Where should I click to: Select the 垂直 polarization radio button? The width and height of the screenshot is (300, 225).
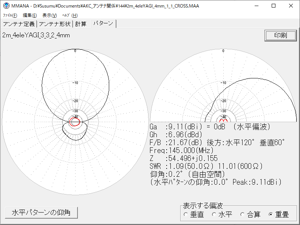186,214
